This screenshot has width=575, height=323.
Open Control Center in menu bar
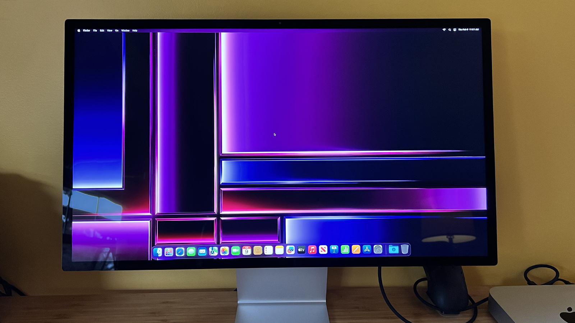455,30
